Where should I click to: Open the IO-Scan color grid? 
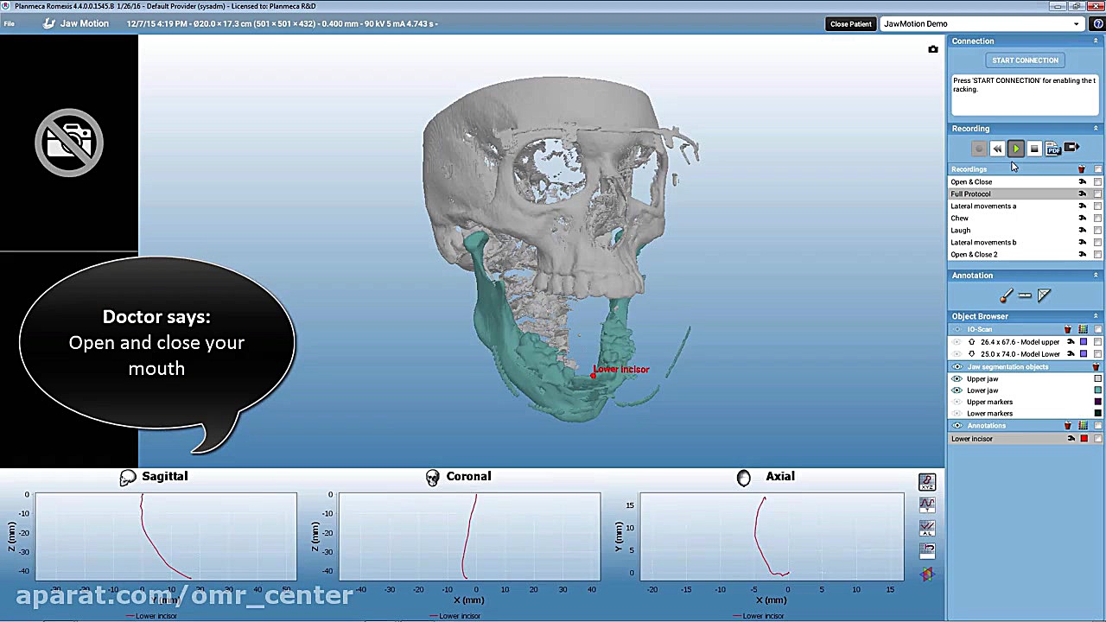[x=1083, y=329]
